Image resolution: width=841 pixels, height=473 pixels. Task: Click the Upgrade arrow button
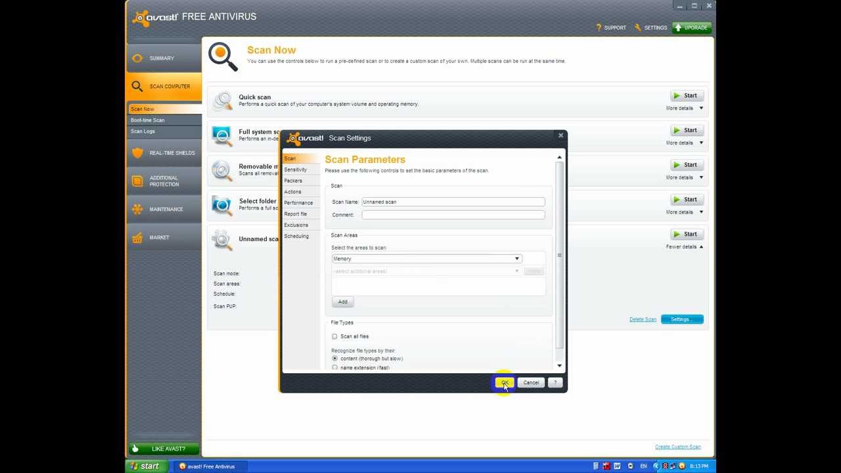point(692,28)
